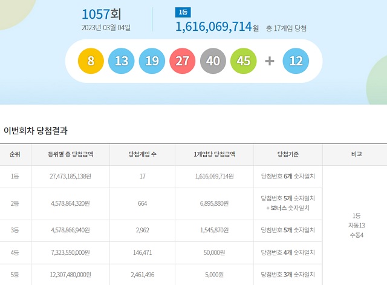Click 당첨번호 6개 숫자일치 criteria cell
Image resolution: width=387 pixels, height=285 pixels.
click(288, 176)
